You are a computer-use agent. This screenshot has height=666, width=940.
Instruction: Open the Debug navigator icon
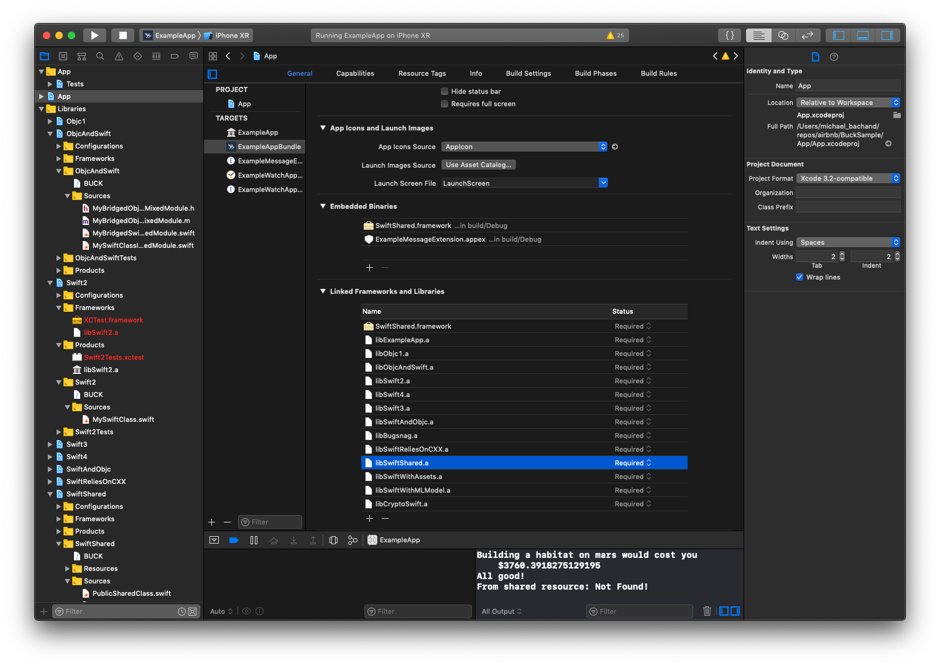pos(156,56)
